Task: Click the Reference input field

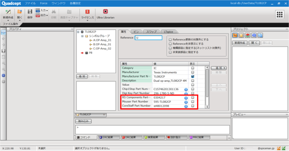Action: 149,38
